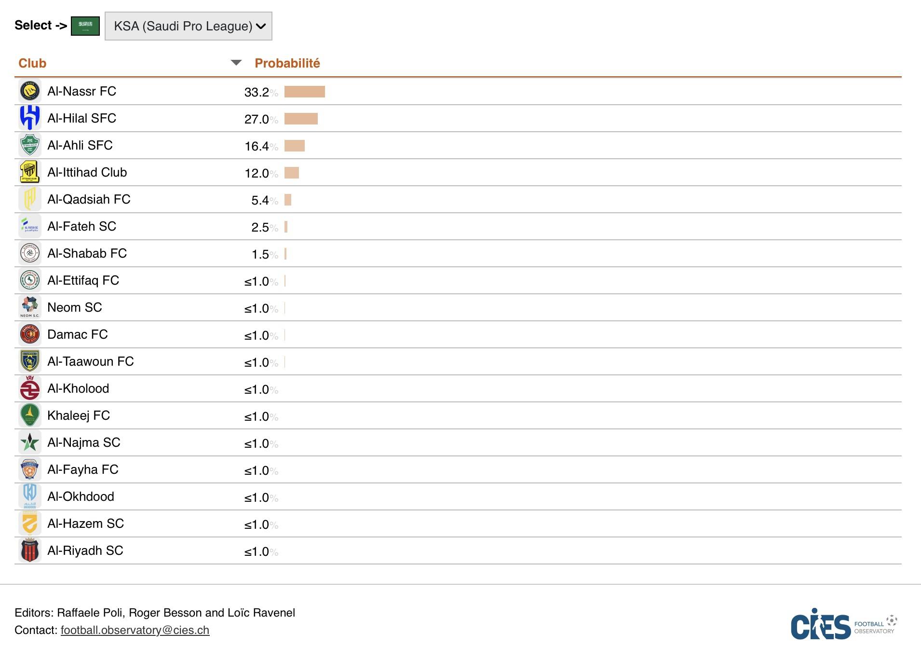Sort by the Probabilité column header
The height and width of the screenshot is (660, 921).
[x=287, y=63]
